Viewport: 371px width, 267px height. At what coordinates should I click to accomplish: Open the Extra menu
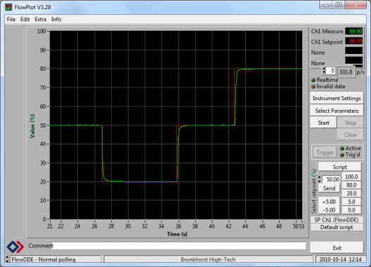pyautogui.click(x=41, y=20)
